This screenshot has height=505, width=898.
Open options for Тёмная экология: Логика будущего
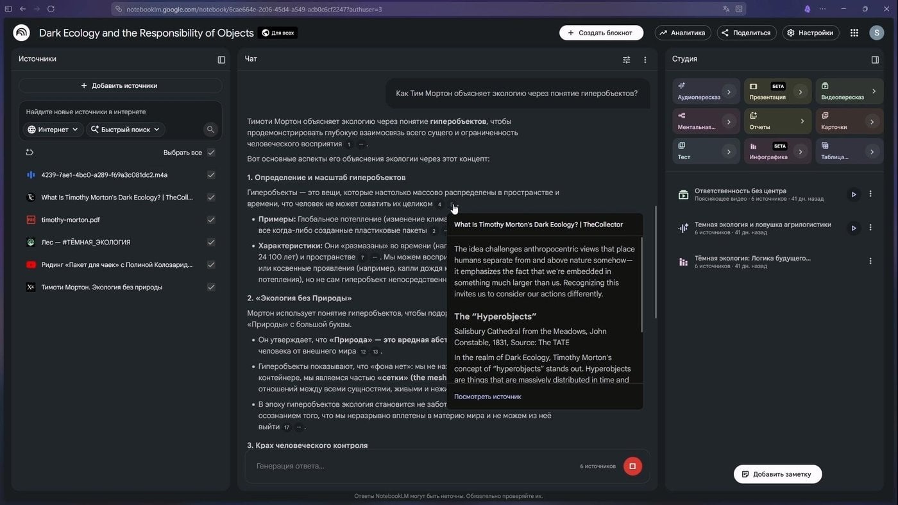[870, 261]
